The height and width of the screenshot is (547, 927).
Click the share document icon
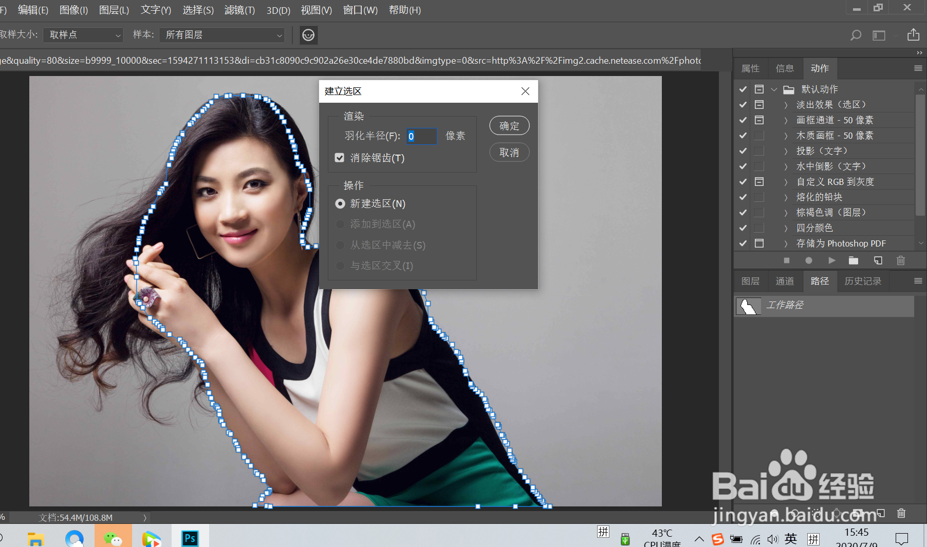[x=913, y=34]
